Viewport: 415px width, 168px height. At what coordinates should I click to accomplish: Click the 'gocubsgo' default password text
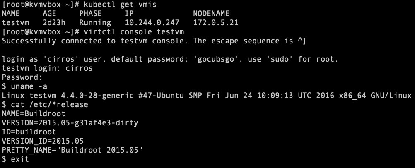(x=216, y=59)
